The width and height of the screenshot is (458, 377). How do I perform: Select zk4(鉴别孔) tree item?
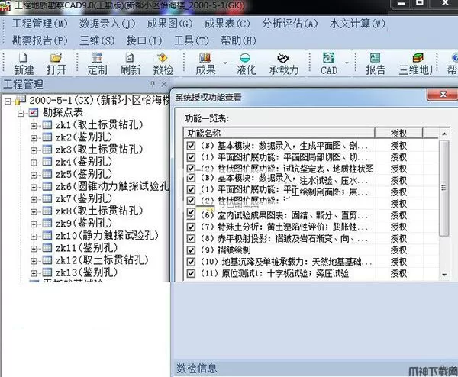point(83,162)
